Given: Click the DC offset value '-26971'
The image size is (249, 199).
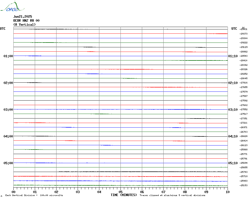Looking at the screenshot, I should [x=243, y=127].
